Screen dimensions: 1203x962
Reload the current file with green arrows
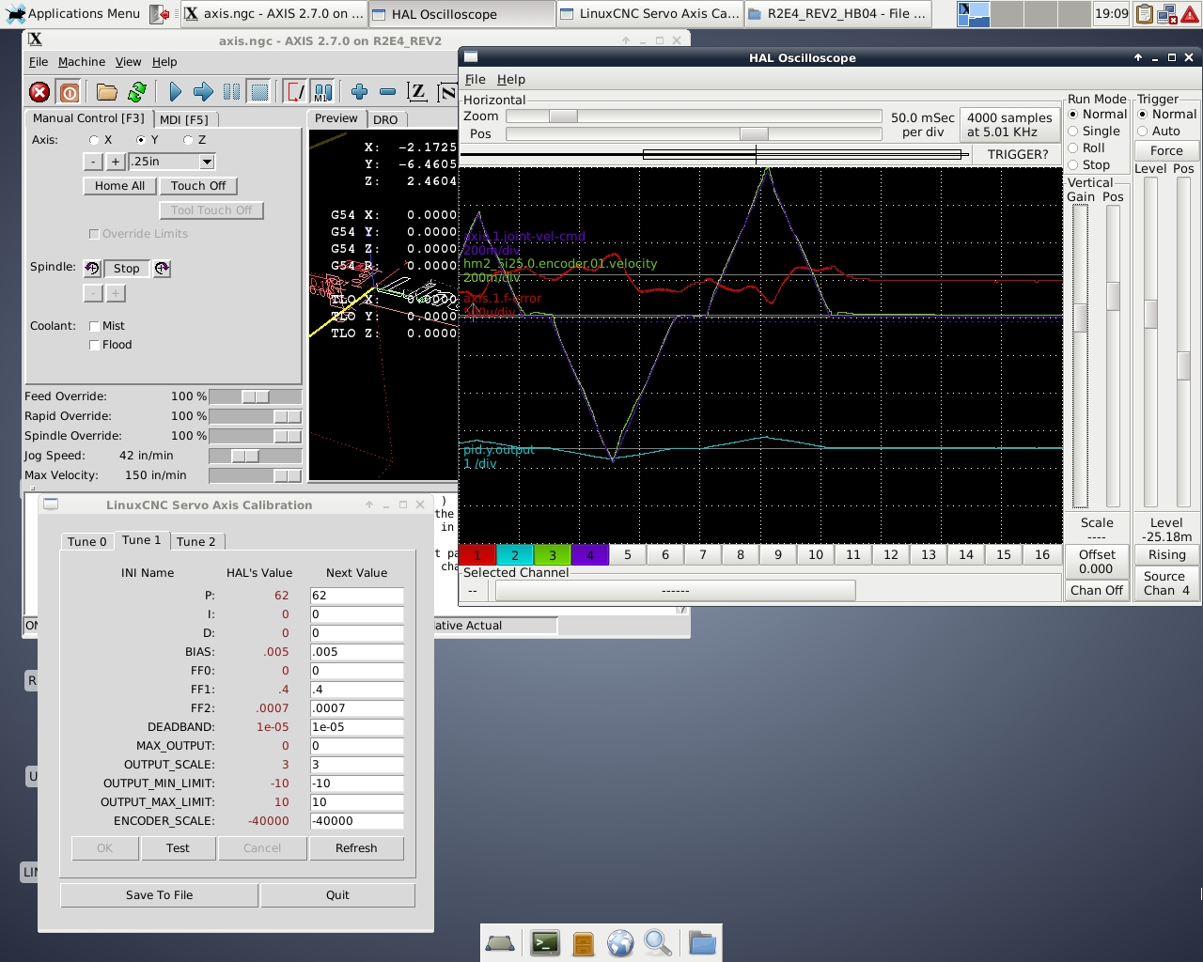(x=137, y=92)
